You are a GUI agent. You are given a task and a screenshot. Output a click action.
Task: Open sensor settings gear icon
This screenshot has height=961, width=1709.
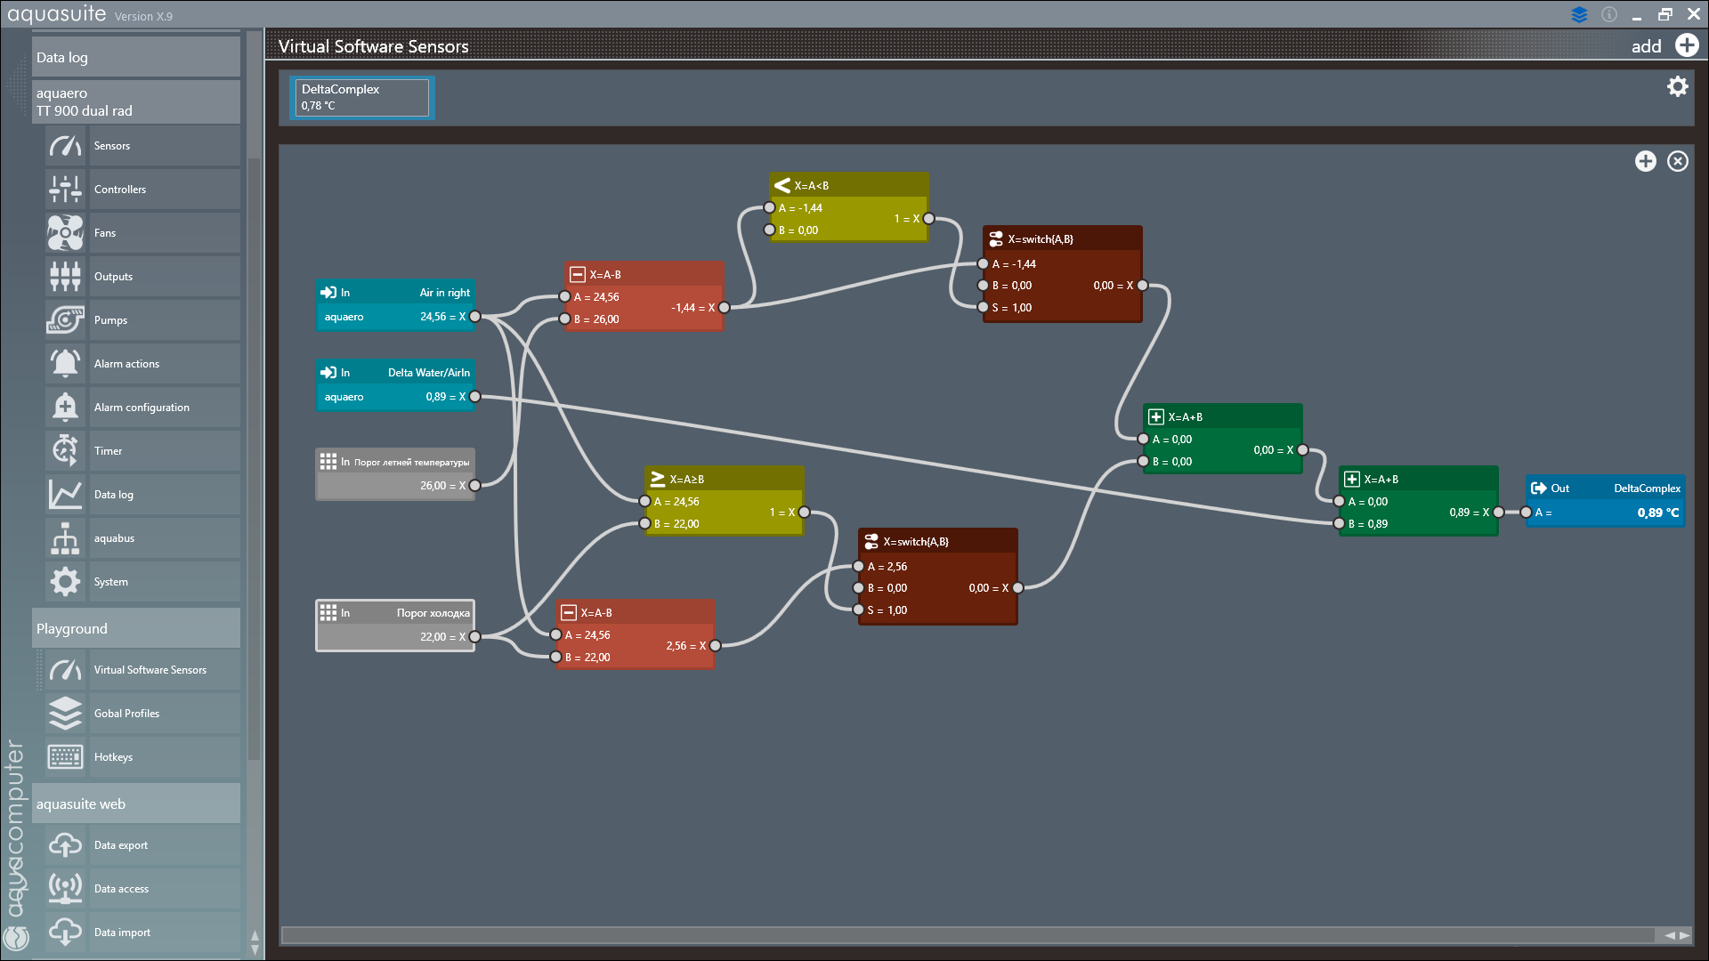pos(1677,86)
